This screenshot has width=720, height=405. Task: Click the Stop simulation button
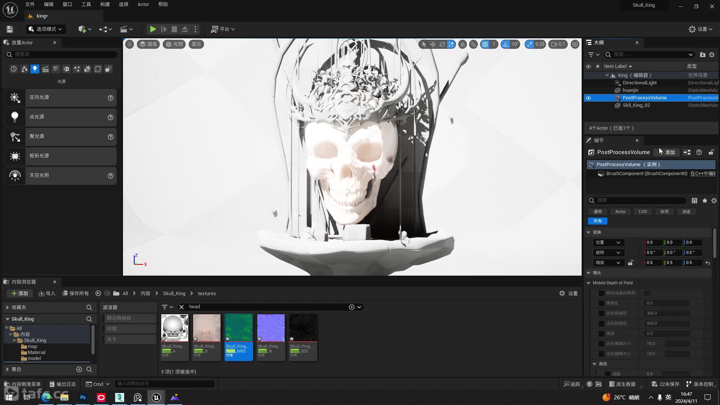[x=174, y=29]
